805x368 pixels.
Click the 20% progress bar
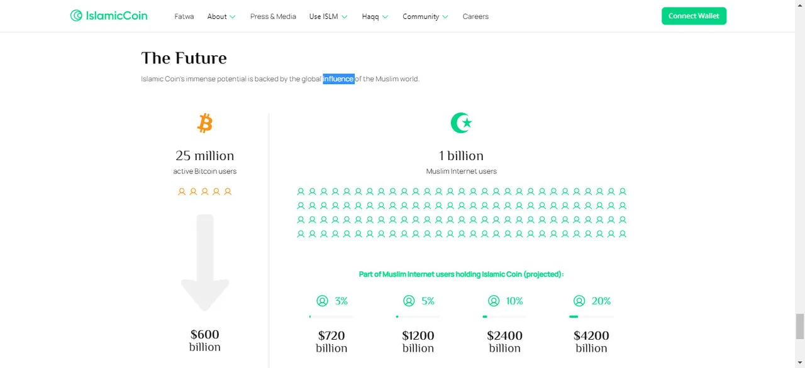[x=591, y=317]
